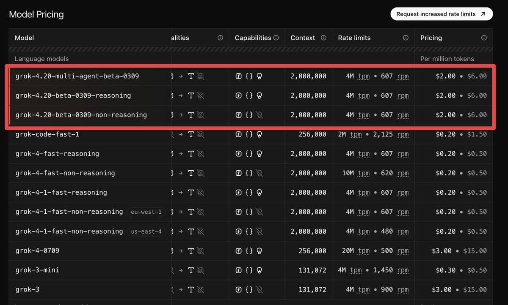Screen dimensions: 508x305
Task: Click the Per million tokens label
Action: coord(447,59)
